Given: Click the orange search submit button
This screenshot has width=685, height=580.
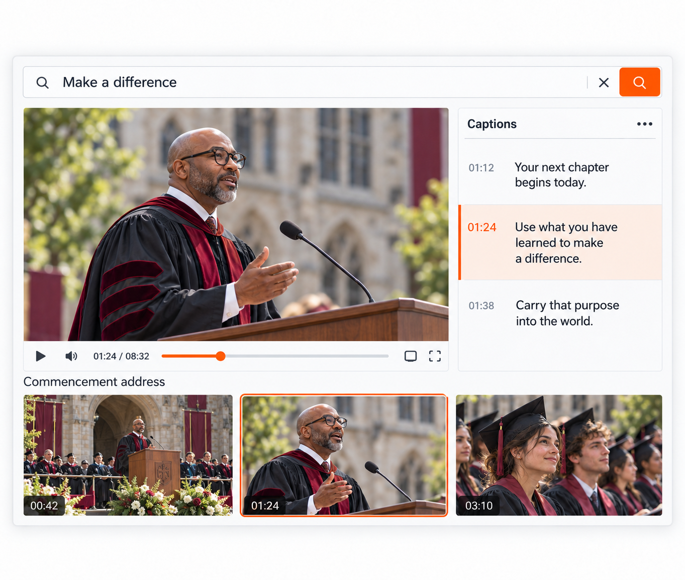Looking at the screenshot, I should pos(639,82).
